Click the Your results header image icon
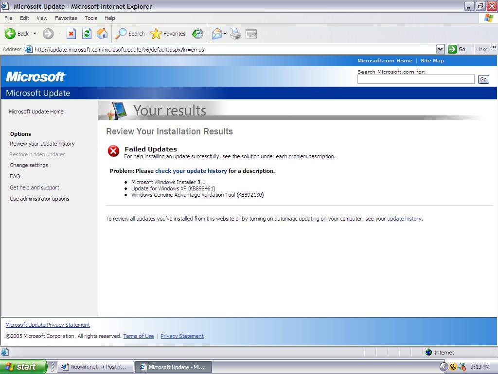Viewport: 498px width, 374px height. point(117,111)
